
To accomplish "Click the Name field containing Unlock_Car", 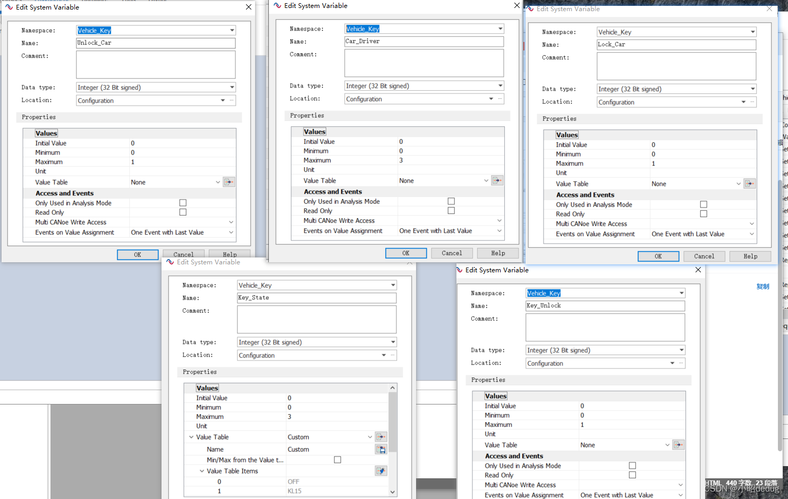I will click(156, 43).
